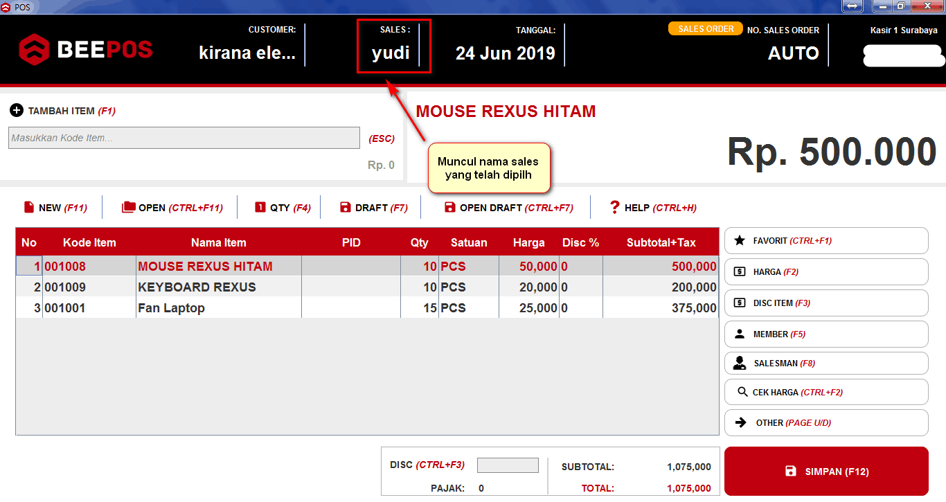Click the Harga money icon

tap(740, 271)
